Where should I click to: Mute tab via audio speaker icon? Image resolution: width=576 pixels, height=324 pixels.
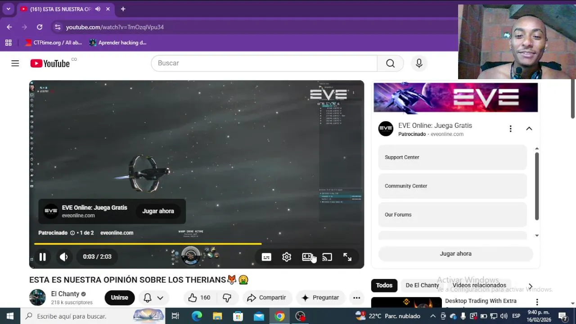tap(98, 9)
